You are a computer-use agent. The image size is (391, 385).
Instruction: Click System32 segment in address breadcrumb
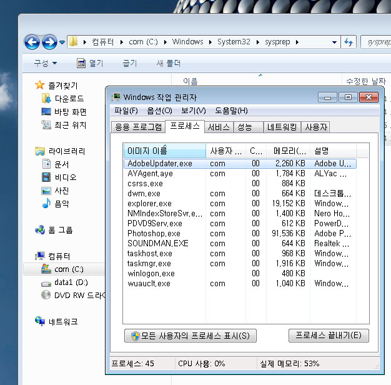click(x=234, y=42)
